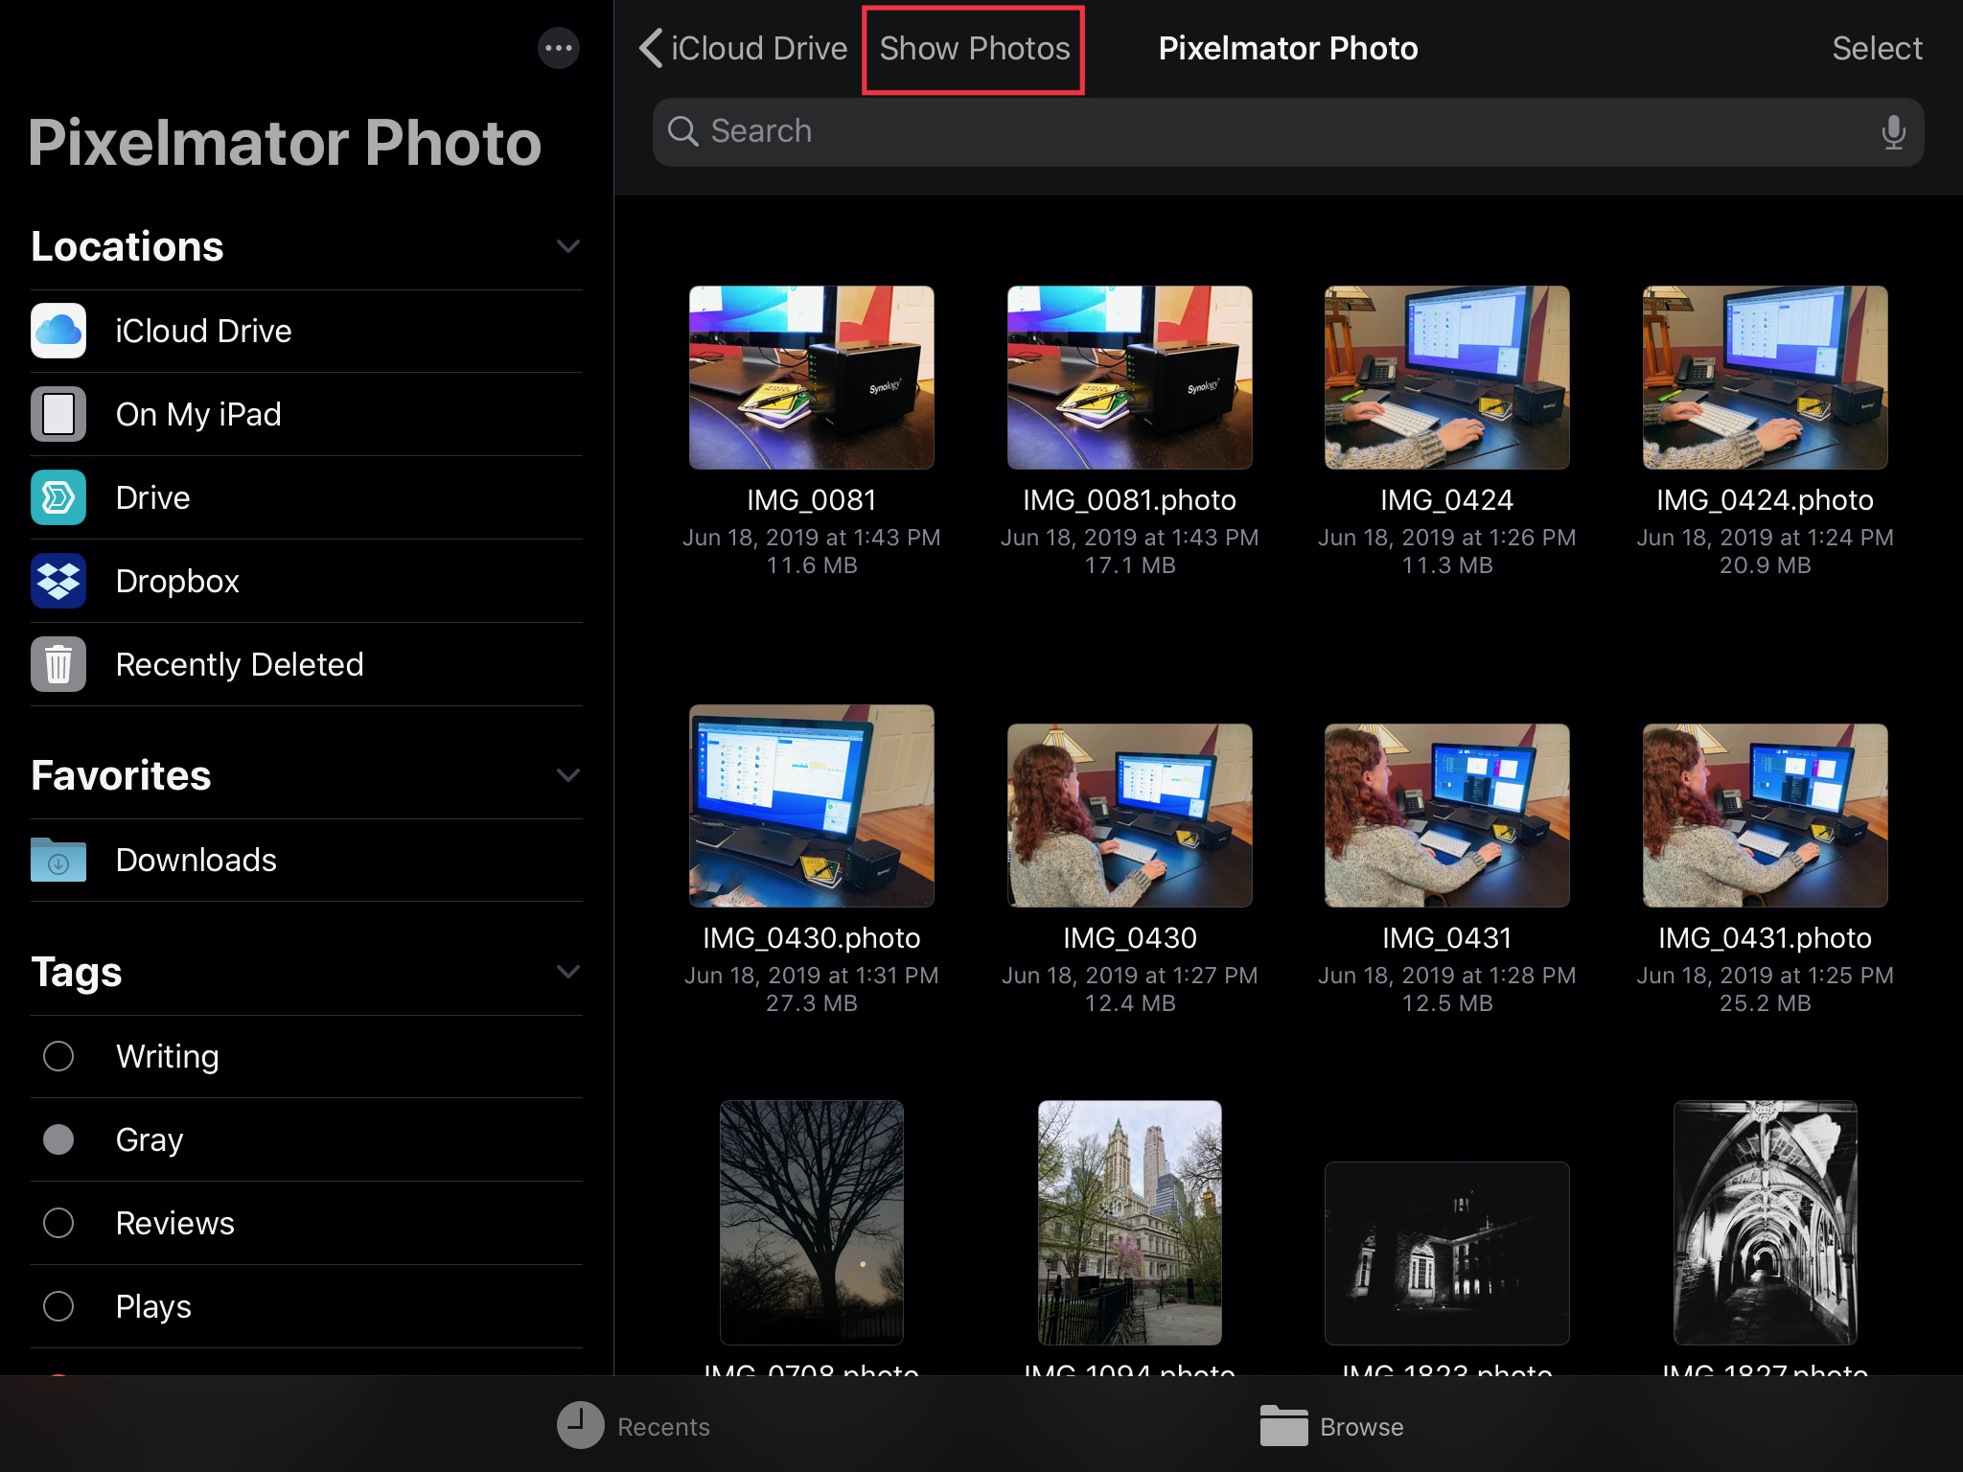1963x1472 pixels.
Task: Click the Search field
Action: pos(1288,131)
